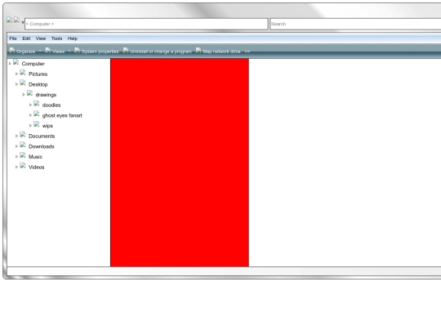Screen dimensions: 441x331
Task: Click the Documents folder icon
Action: coord(23,135)
